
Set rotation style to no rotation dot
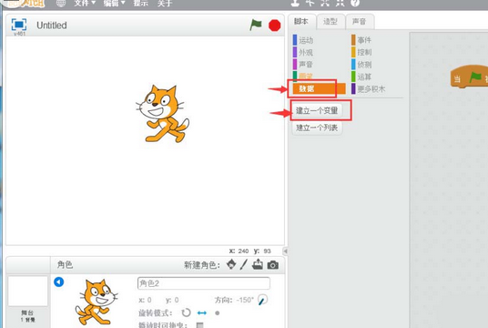tap(218, 313)
